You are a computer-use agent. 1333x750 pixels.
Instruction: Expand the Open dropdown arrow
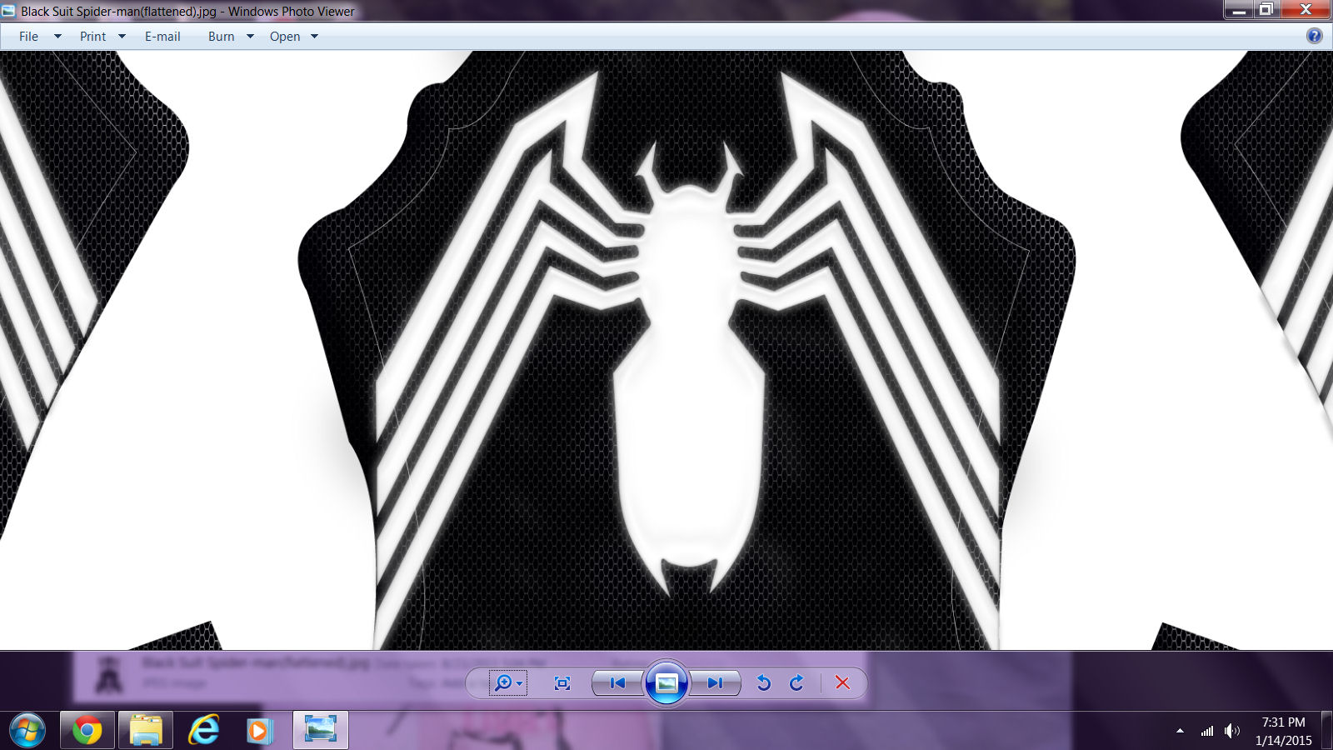314,37
